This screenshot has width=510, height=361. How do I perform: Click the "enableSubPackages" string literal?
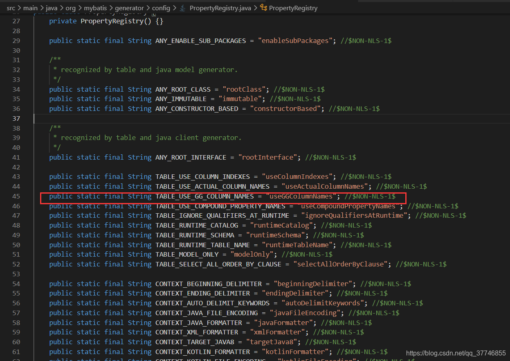point(295,41)
